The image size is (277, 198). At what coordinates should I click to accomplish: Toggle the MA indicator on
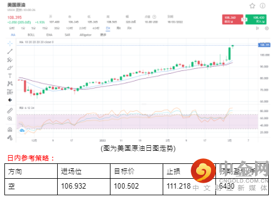[x=13, y=35]
